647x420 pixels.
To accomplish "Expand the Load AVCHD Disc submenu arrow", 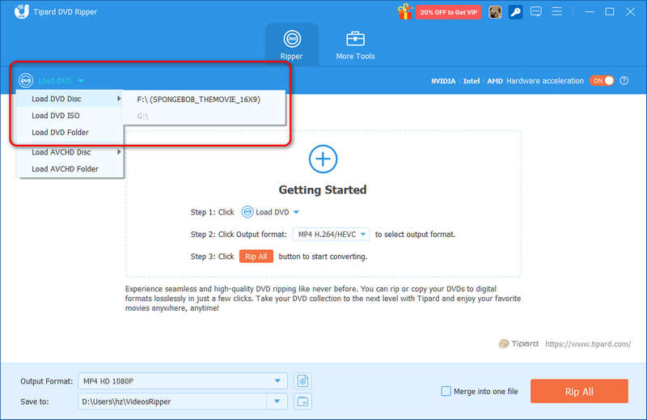I will 119,152.
